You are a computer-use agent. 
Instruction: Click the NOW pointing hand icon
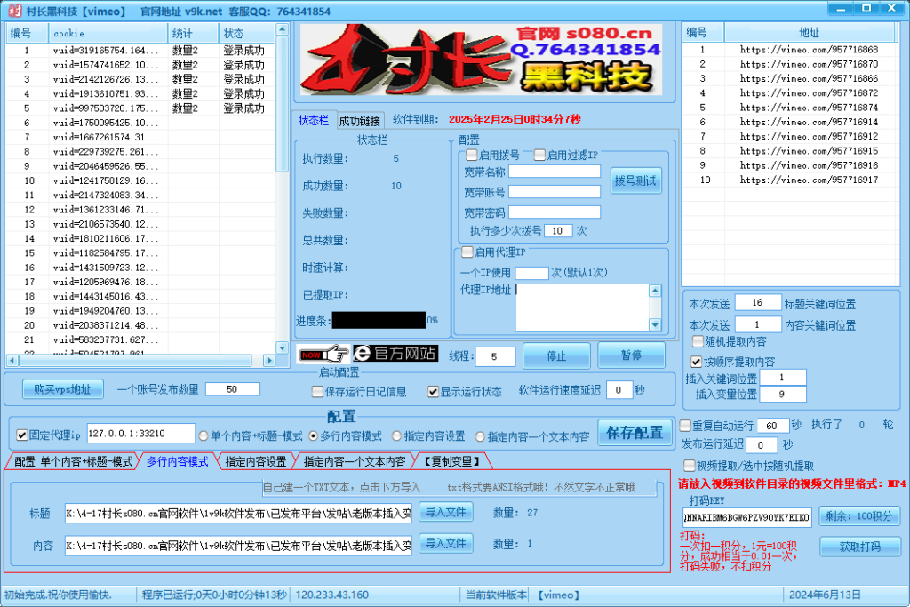pyautogui.click(x=323, y=354)
